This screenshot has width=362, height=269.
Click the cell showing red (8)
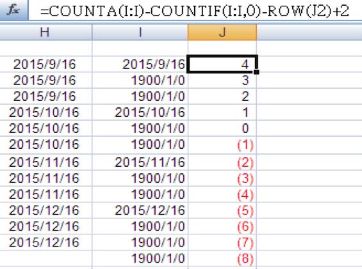tap(222, 258)
